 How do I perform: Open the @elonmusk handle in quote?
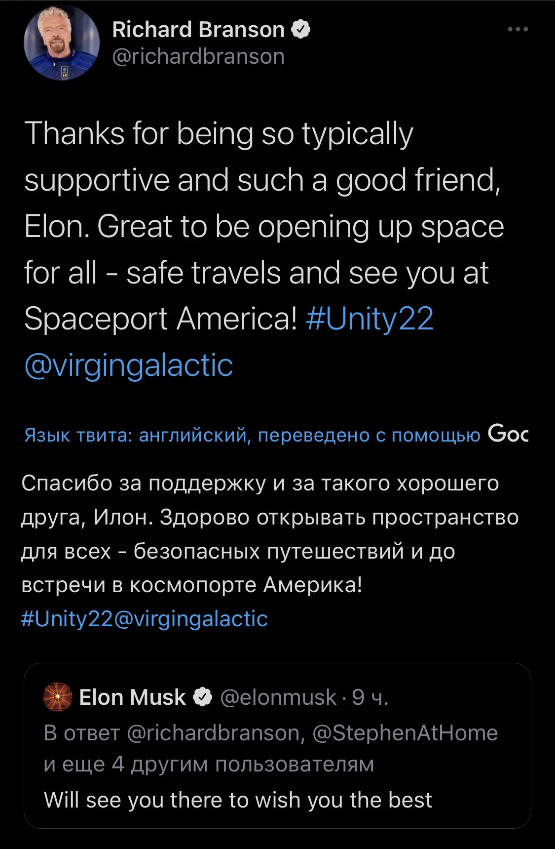[x=278, y=697]
